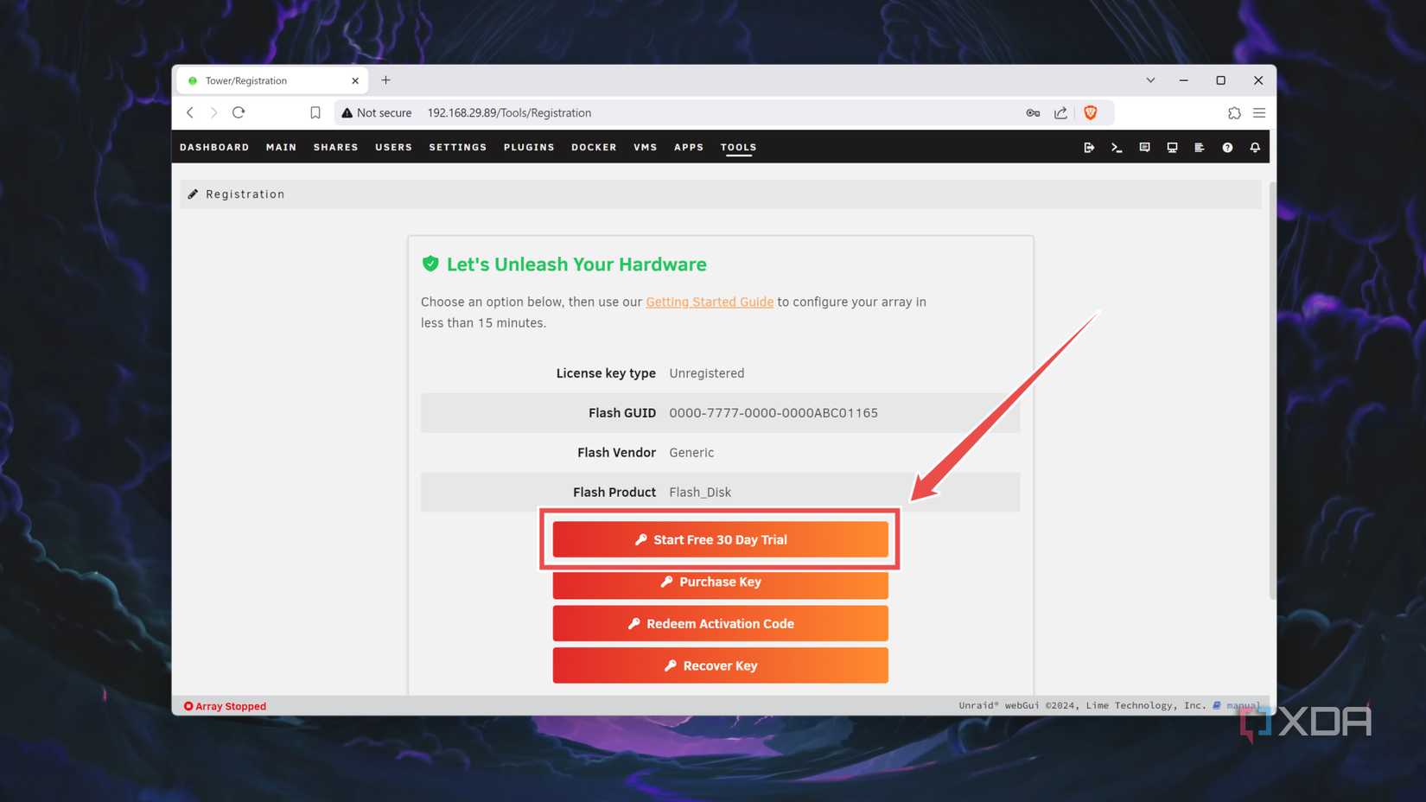Open the web terminal icon
Image resolution: width=1426 pixels, height=802 pixels.
coord(1117,148)
